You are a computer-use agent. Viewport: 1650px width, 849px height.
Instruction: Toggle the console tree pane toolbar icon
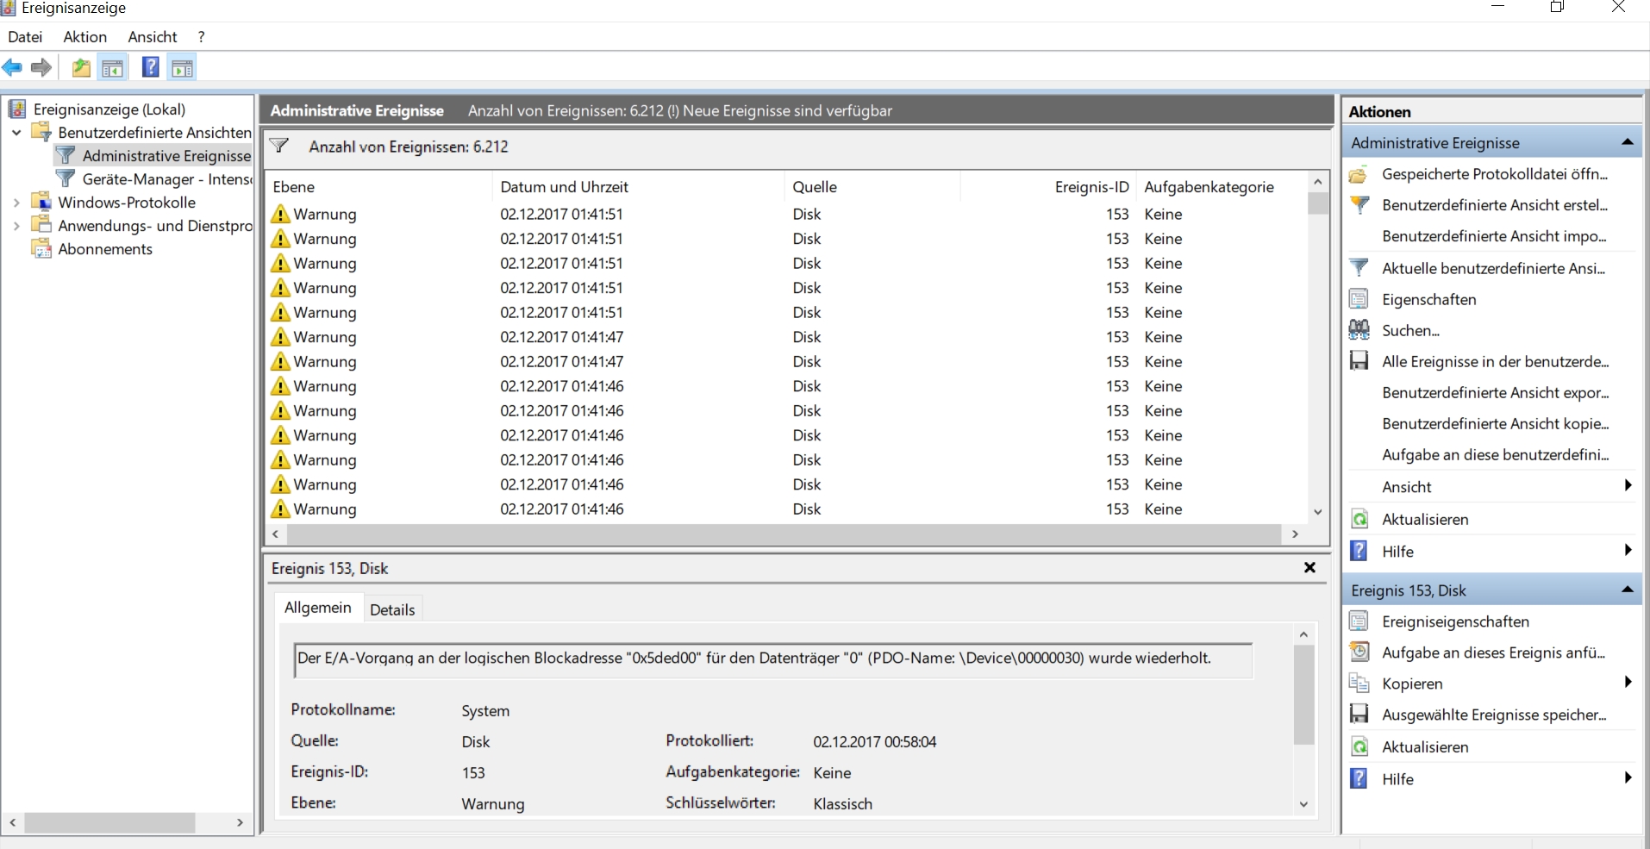click(112, 67)
